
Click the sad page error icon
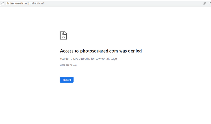(63, 35)
